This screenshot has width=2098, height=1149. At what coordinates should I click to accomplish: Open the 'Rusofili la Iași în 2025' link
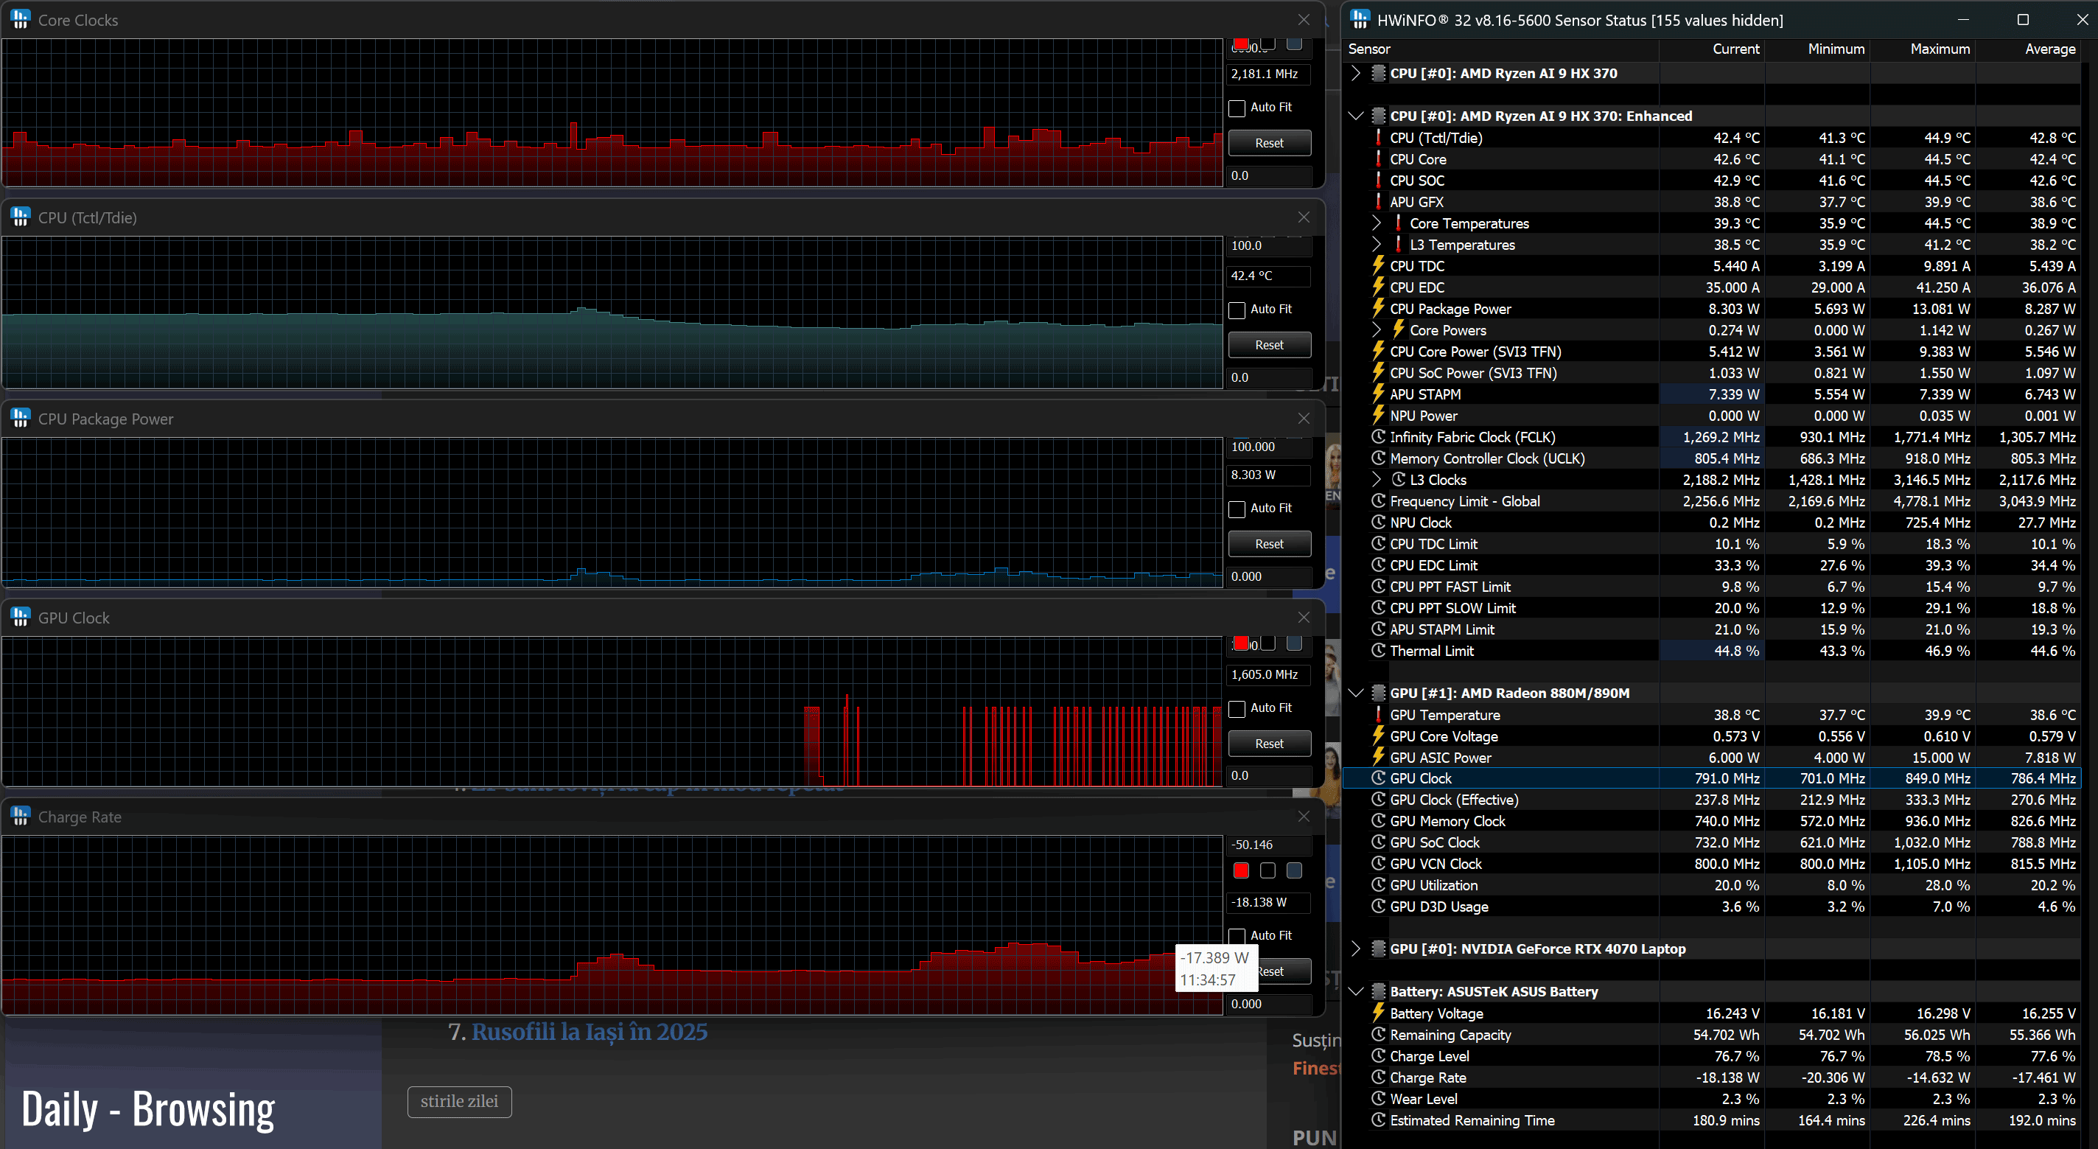589,1032
